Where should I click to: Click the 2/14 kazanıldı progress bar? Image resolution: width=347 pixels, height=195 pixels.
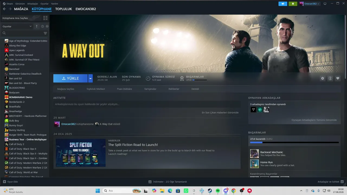[294, 142]
